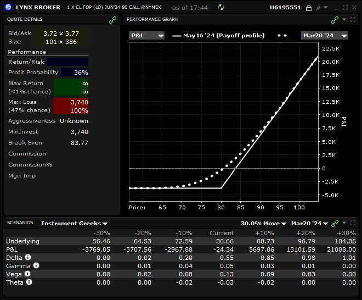Image resolution: width=362 pixels, height=300 pixels.
Task: Toggle the pin icon in the title bar
Action: click(x=318, y=8)
